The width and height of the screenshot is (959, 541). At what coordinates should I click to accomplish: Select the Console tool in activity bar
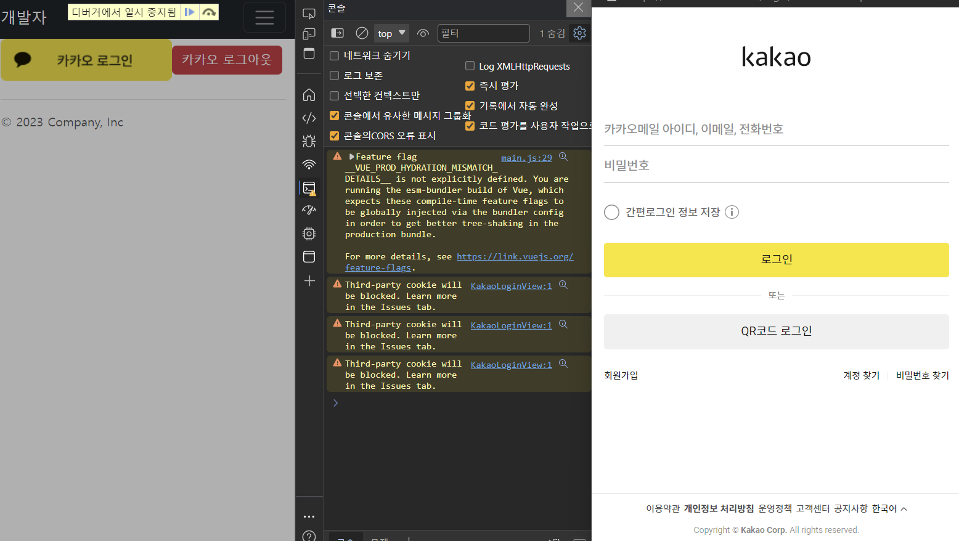tap(309, 188)
